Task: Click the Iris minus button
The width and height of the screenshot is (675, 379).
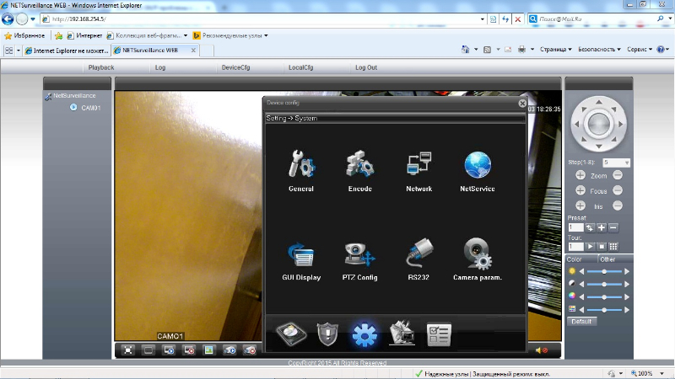Action: pos(618,206)
